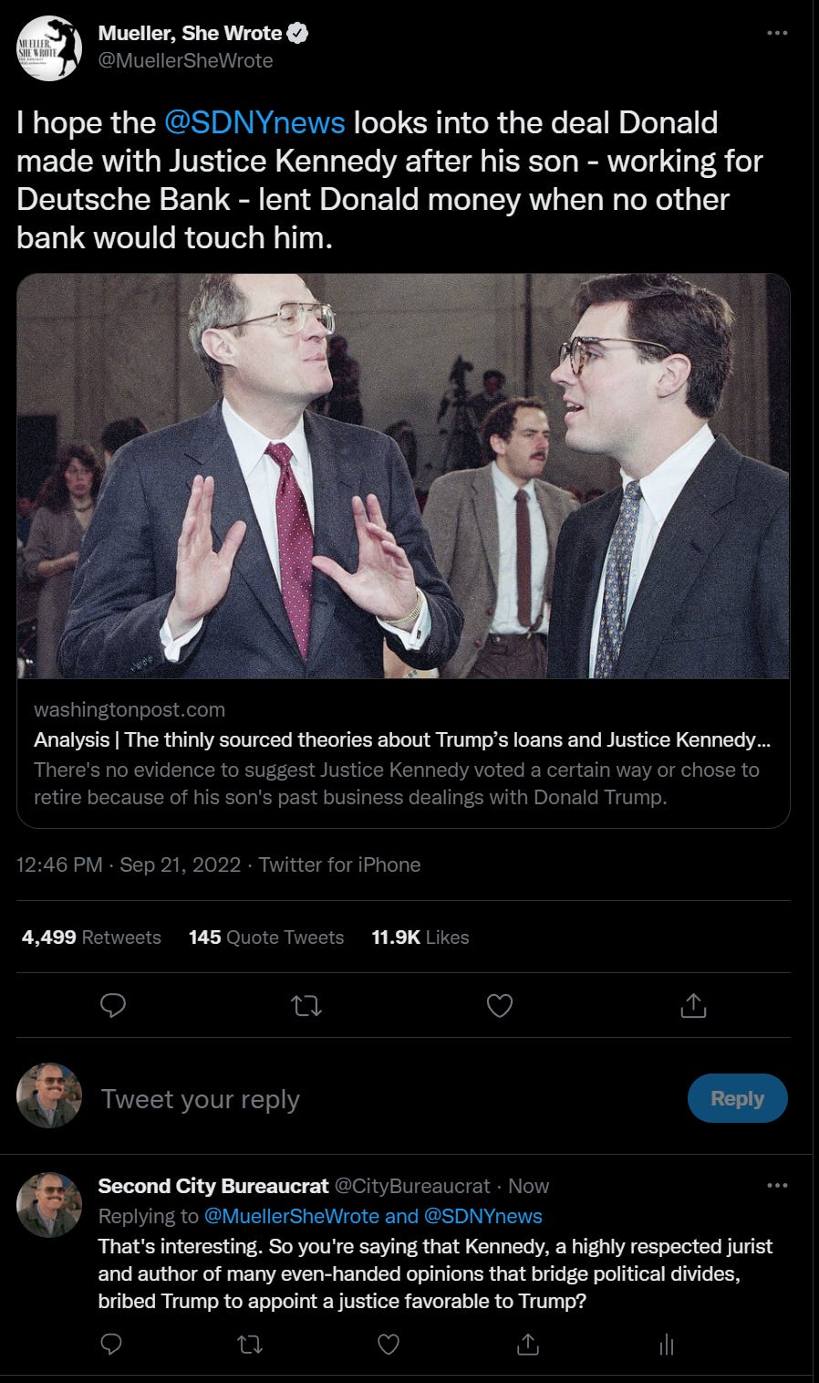Image resolution: width=819 pixels, height=1383 pixels.
Task: Open the Washington Post article card headline
Action: pos(402,739)
